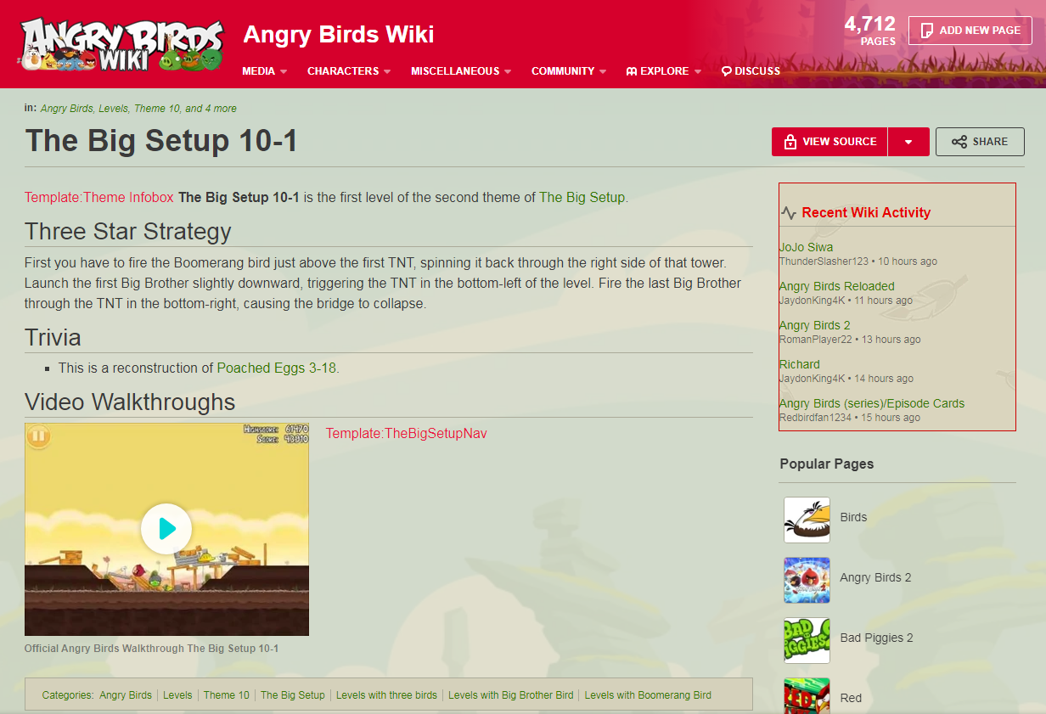Click the Bad Piggies 2 thumbnail icon

[x=807, y=640]
